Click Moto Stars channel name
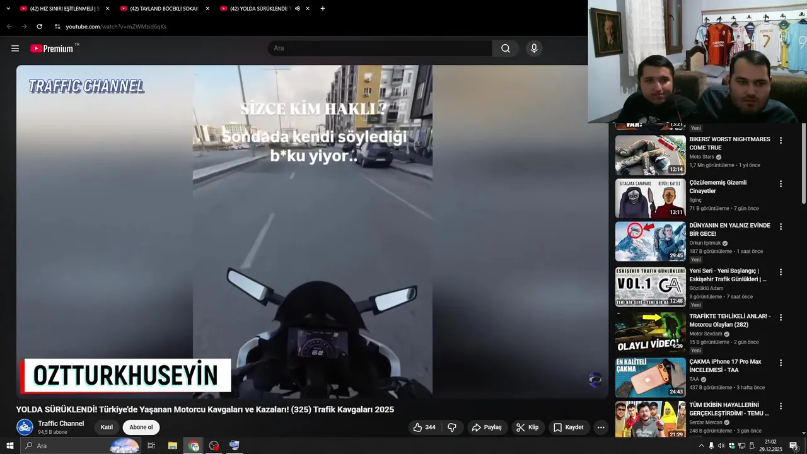Image resolution: width=807 pixels, height=454 pixels. tap(702, 157)
